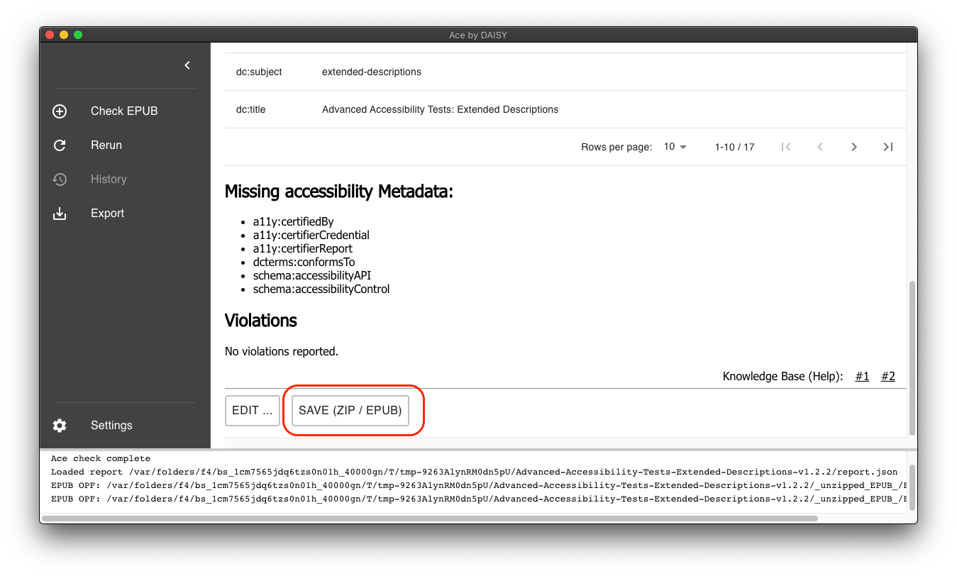Choose Export in sidebar
This screenshot has width=957, height=576.
click(x=107, y=214)
